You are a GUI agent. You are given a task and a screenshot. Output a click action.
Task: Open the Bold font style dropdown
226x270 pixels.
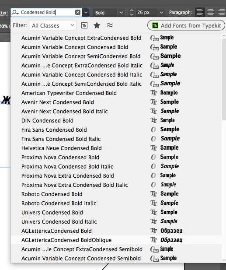pos(108,13)
